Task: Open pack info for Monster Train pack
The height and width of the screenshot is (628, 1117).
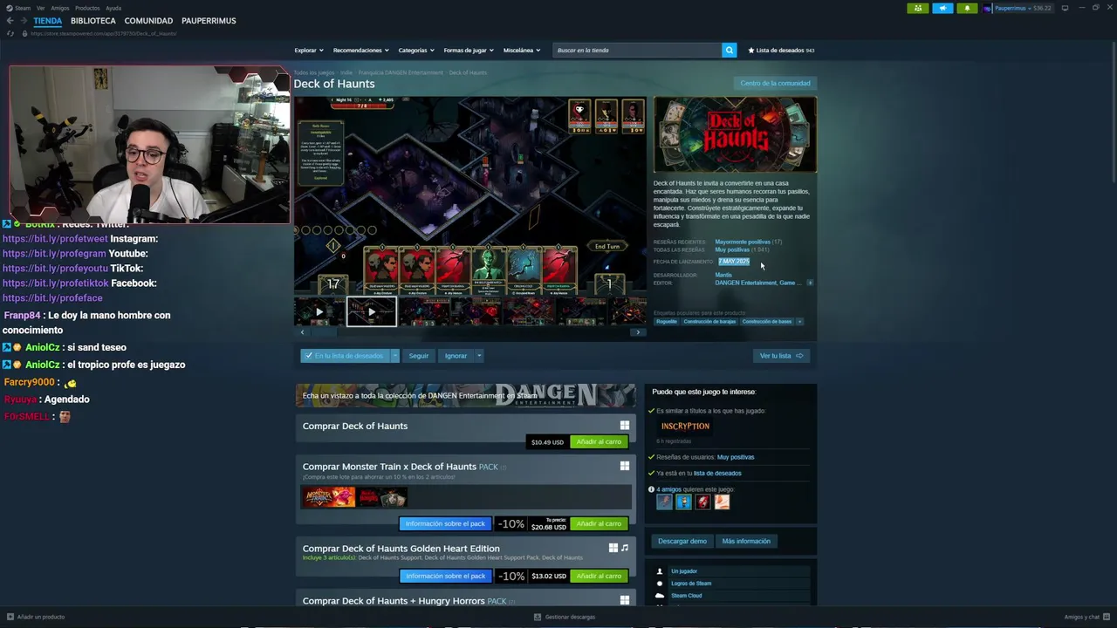Action: click(x=445, y=524)
